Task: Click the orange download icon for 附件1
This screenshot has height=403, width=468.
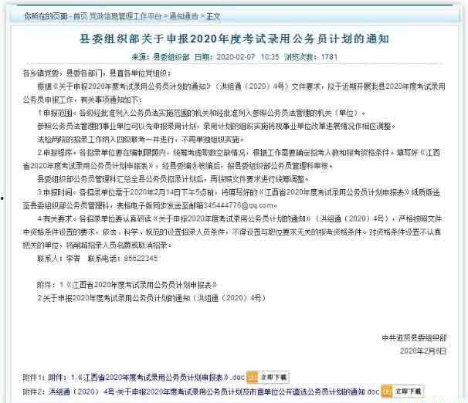Action: point(252,378)
